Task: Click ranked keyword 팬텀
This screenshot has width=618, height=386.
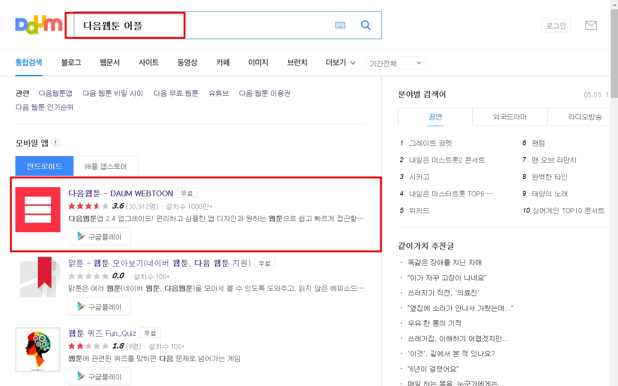Action: coord(538,143)
